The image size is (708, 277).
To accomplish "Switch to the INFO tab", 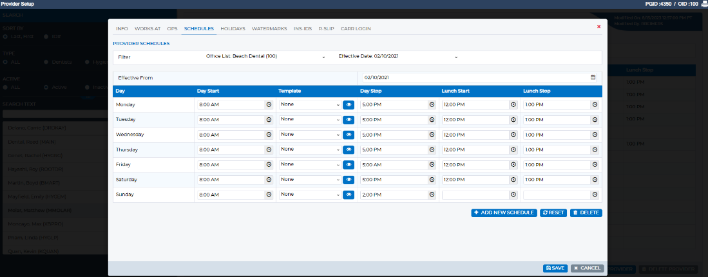I will 122,28.
